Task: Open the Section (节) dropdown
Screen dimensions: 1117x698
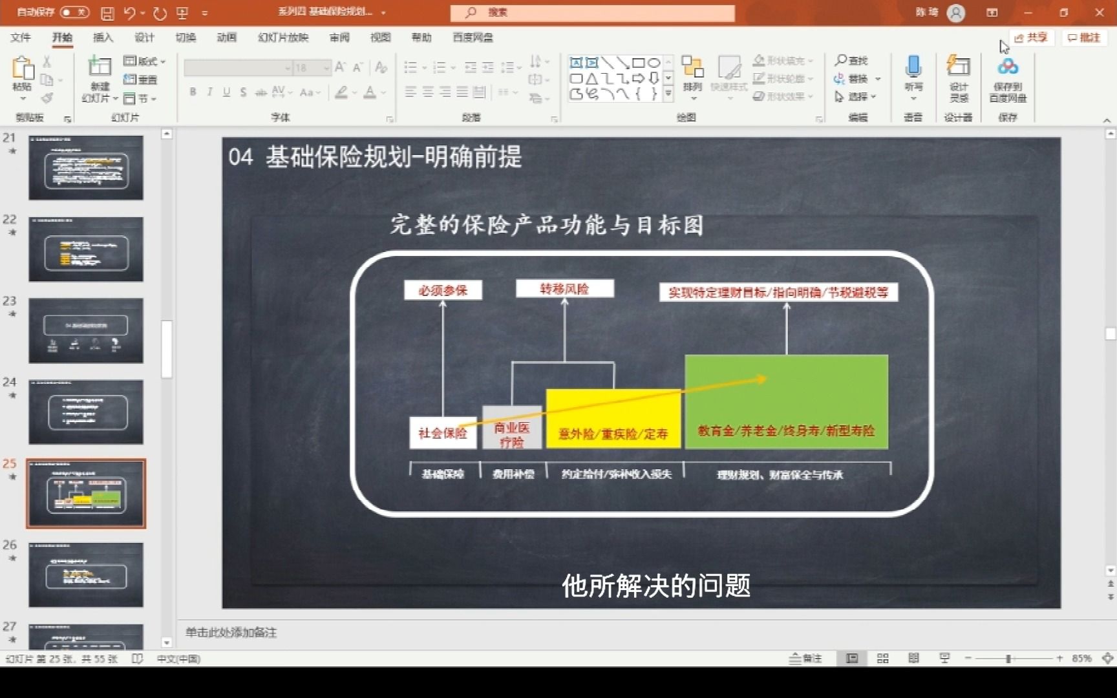Action: click(140, 98)
